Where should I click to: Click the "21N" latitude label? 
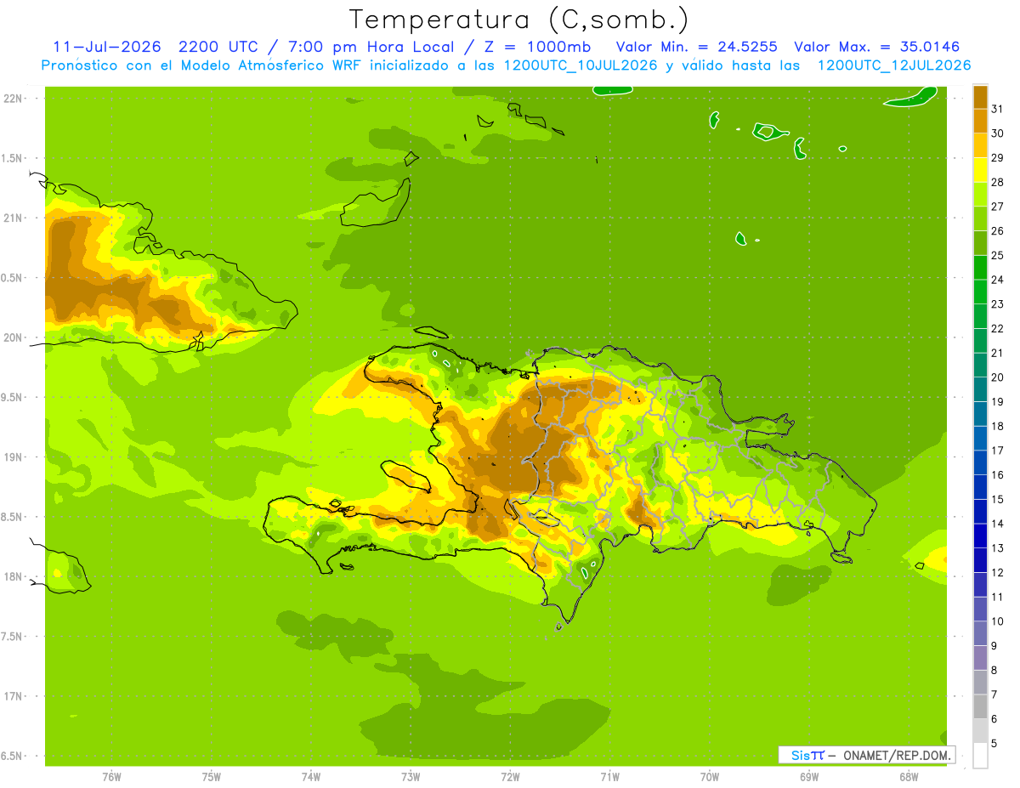point(13,218)
